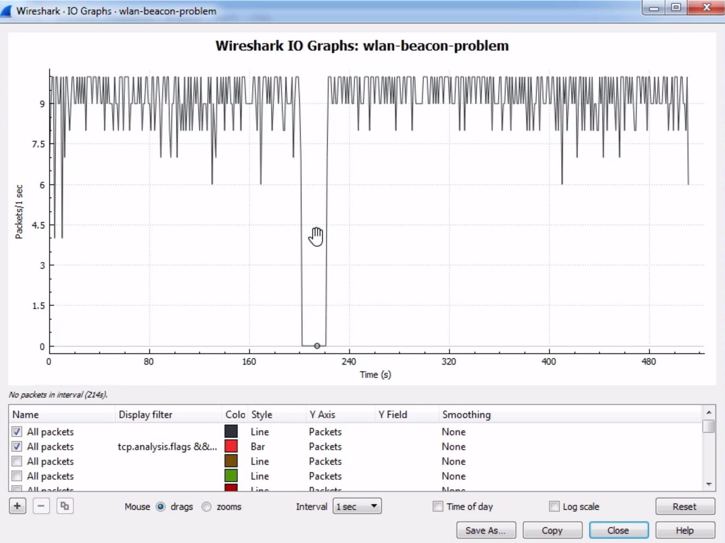Click the Packets Y Axis cell in Bar row
This screenshot has height=543, width=725.
coord(325,447)
